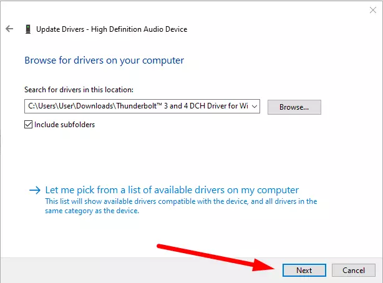The width and height of the screenshot is (383, 283).
Task: Click the audio device icon beside the title
Action: coord(28,29)
